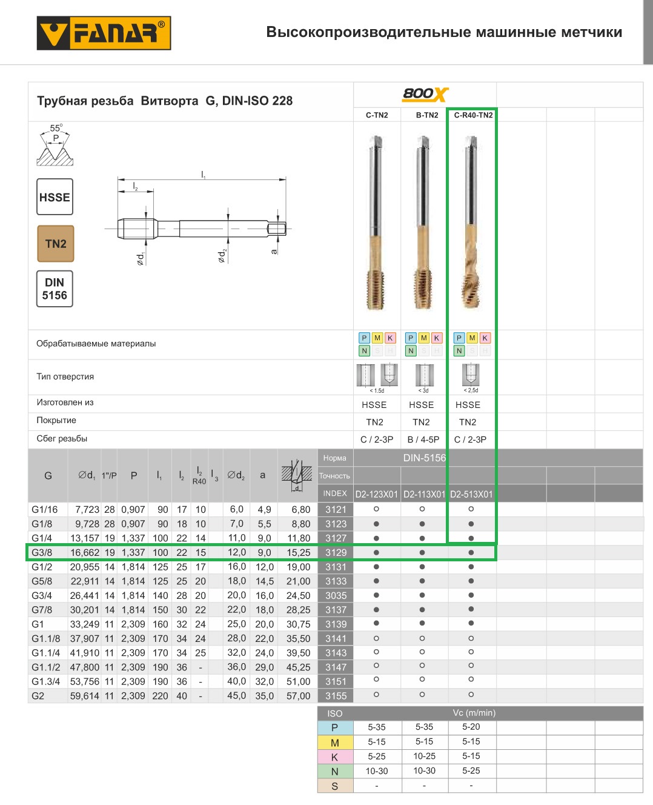The width and height of the screenshot is (653, 805).
Task: Click the green N material icon under B-TN2
Action: click(x=411, y=351)
